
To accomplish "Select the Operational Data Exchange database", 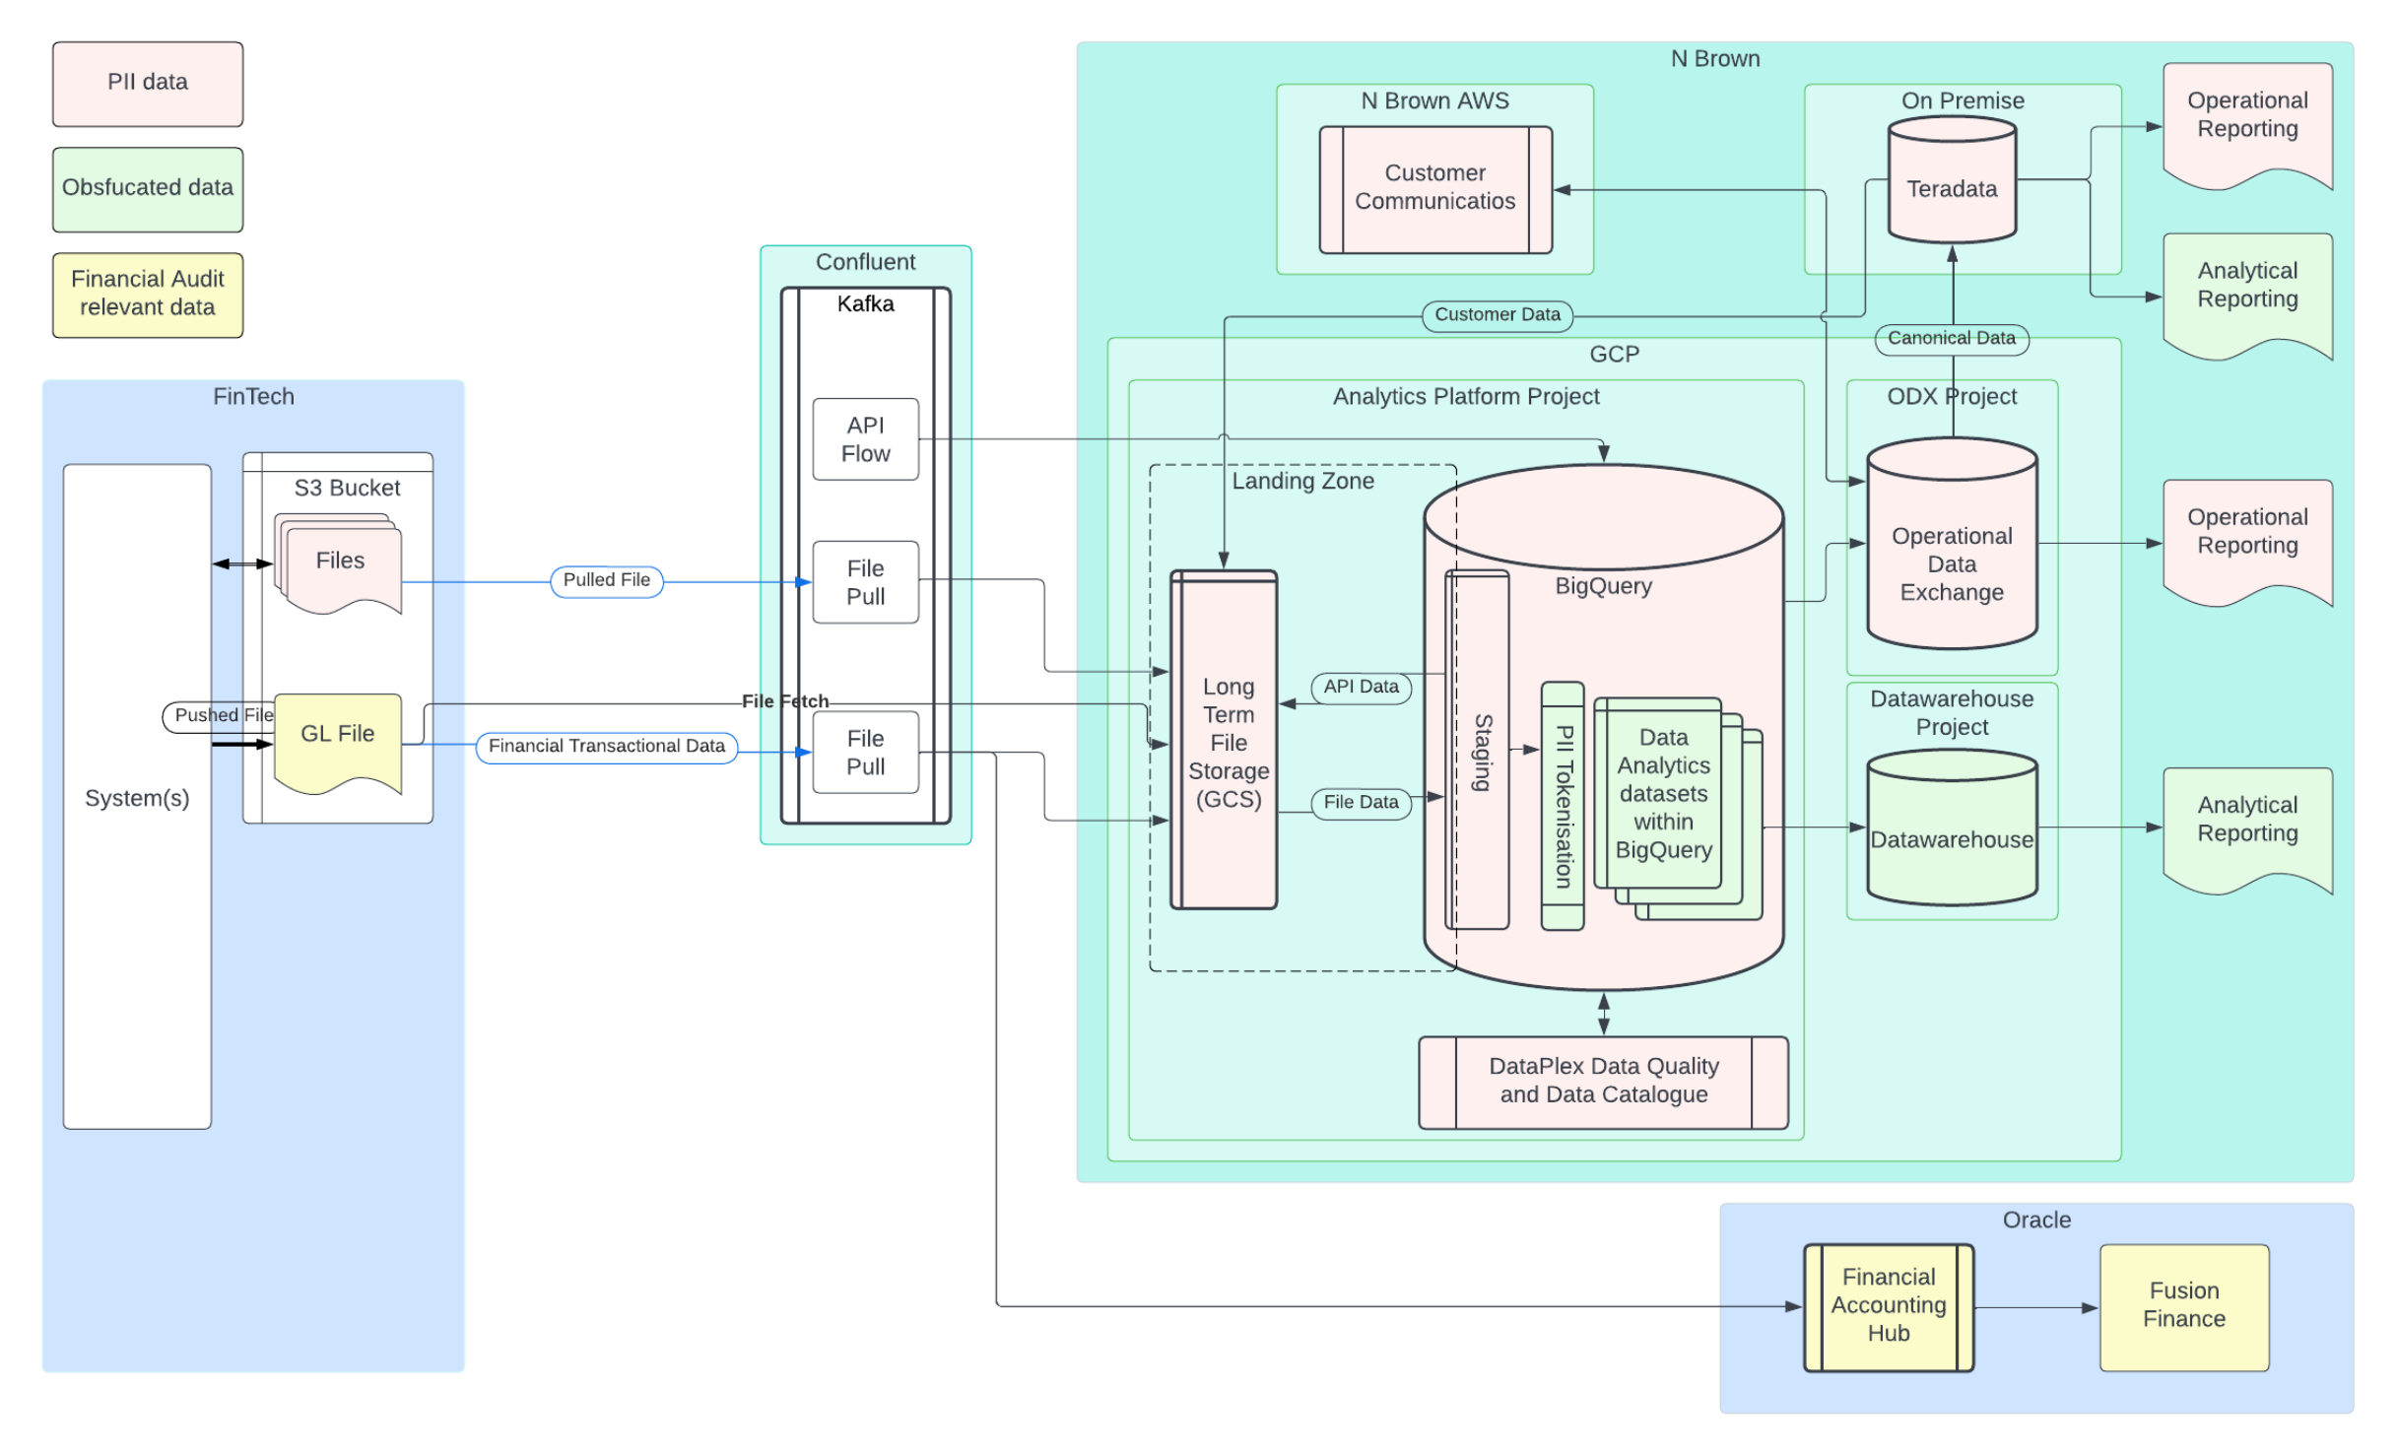I will point(1951,562).
